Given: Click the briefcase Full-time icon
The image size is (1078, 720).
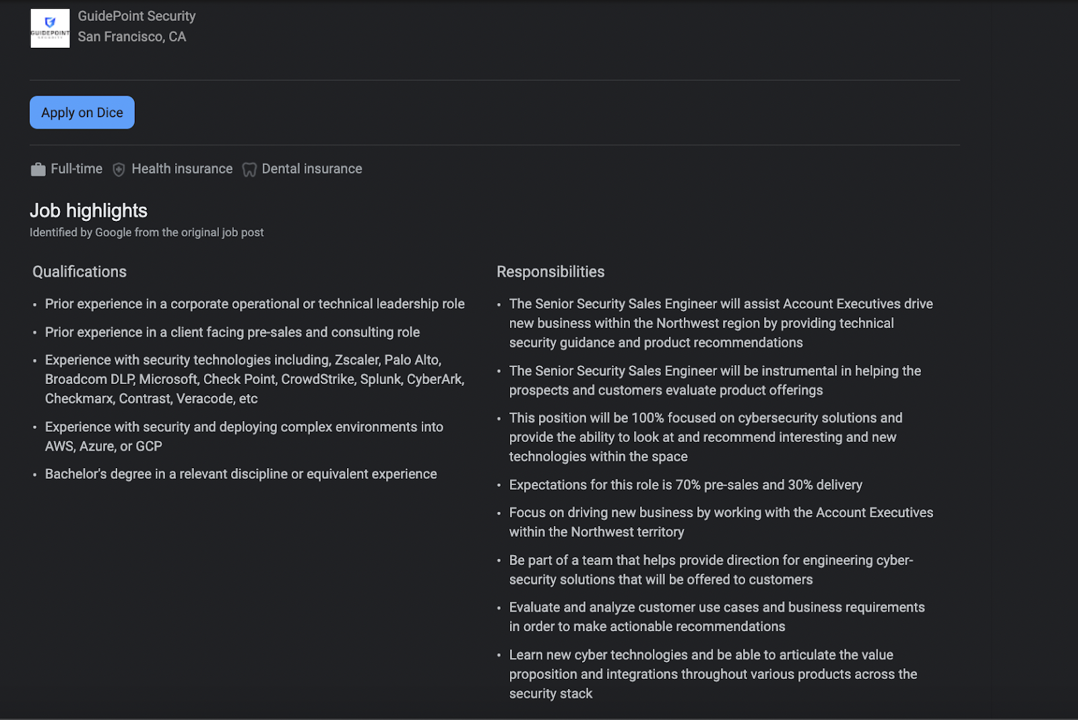Looking at the screenshot, I should pyautogui.click(x=38, y=170).
